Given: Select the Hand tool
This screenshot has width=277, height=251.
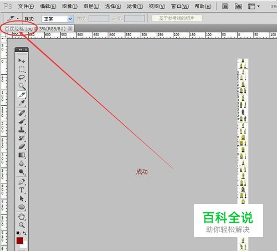Looking at the screenshot, I should (x=22, y=217).
